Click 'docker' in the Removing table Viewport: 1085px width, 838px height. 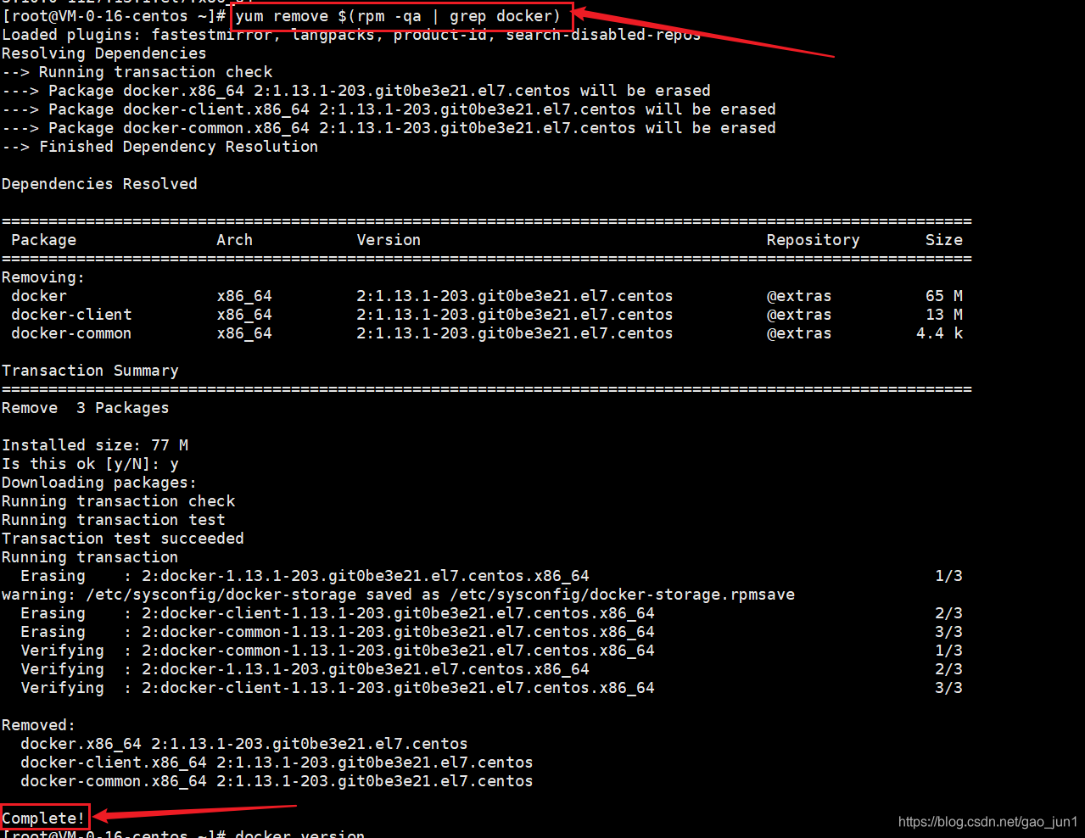point(39,296)
